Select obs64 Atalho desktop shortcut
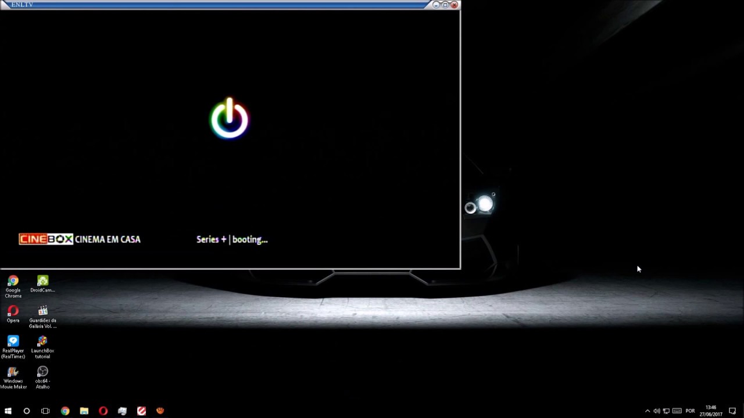The image size is (744, 418). pos(42,377)
